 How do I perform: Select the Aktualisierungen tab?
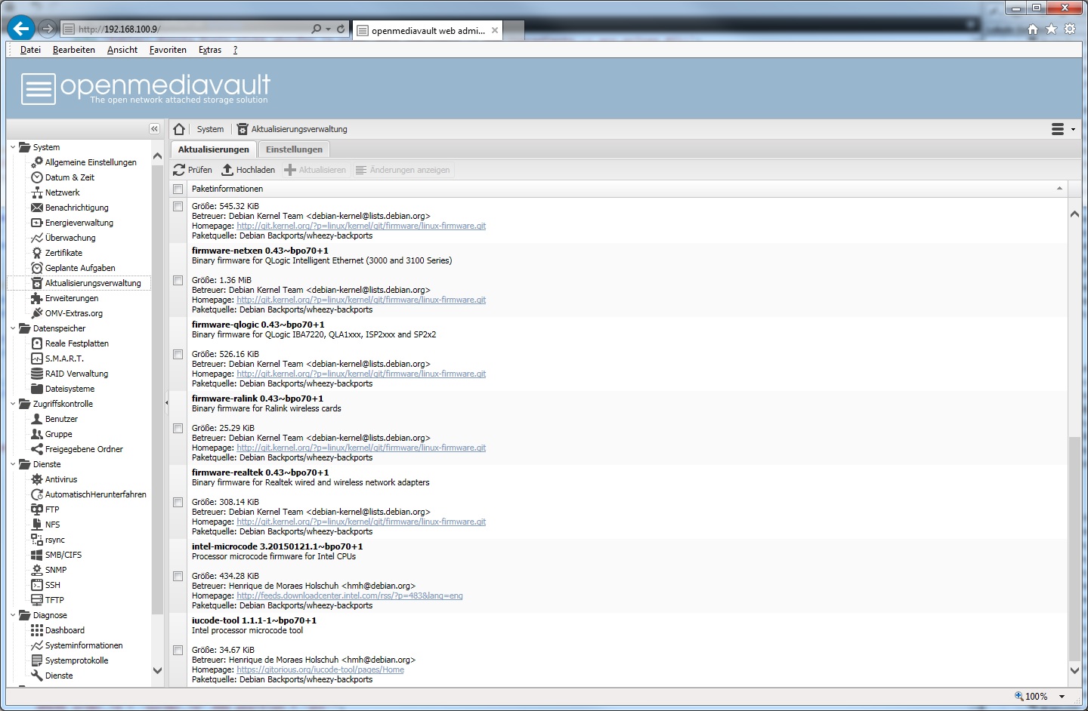coord(214,149)
